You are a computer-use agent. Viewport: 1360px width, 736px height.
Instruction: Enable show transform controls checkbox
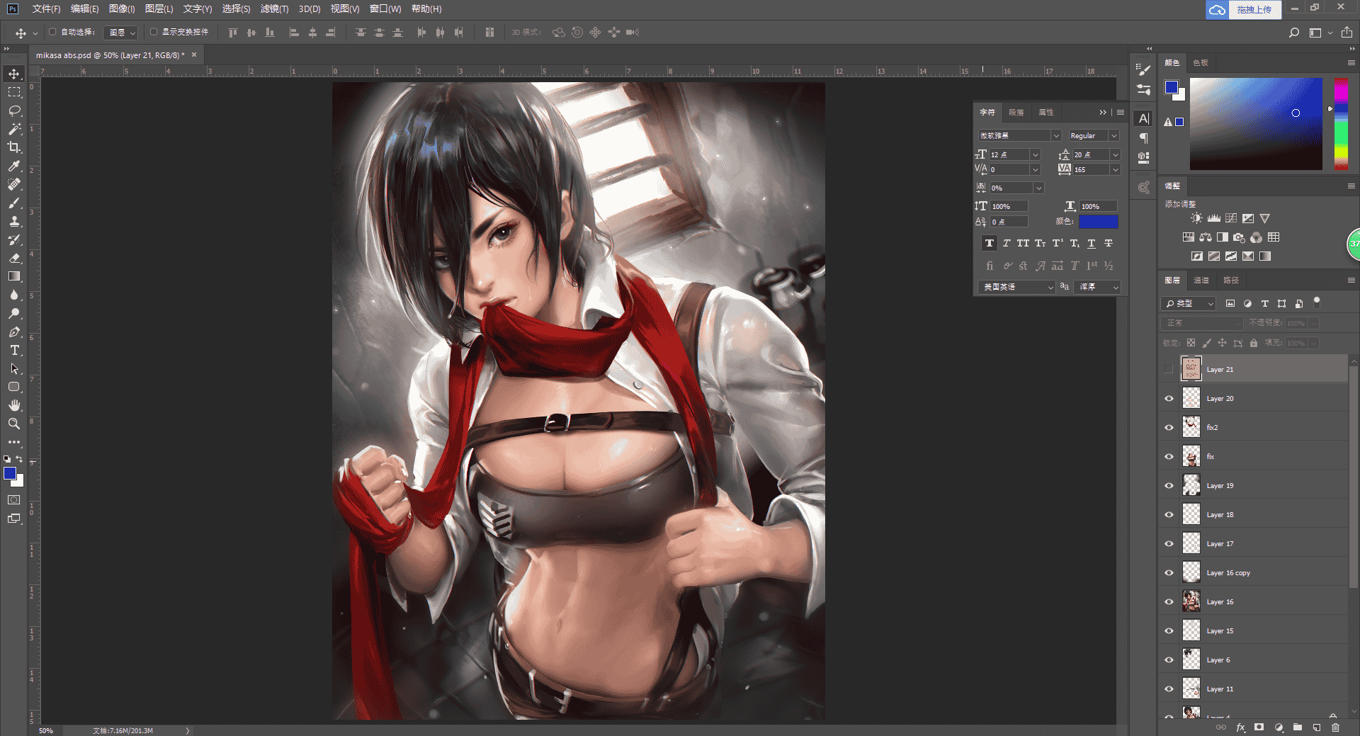tap(154, 32)
